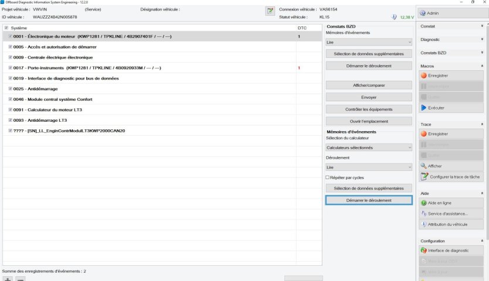489x281 pixels.
Task: Click the vehicle project edit icon
Action: click(x=270, y=11)
